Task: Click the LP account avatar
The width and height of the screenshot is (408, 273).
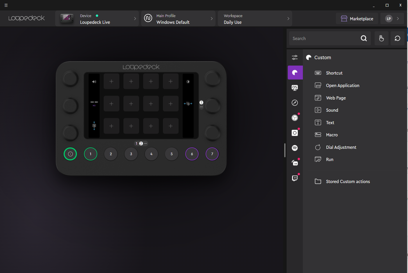Action: point(389,19)
